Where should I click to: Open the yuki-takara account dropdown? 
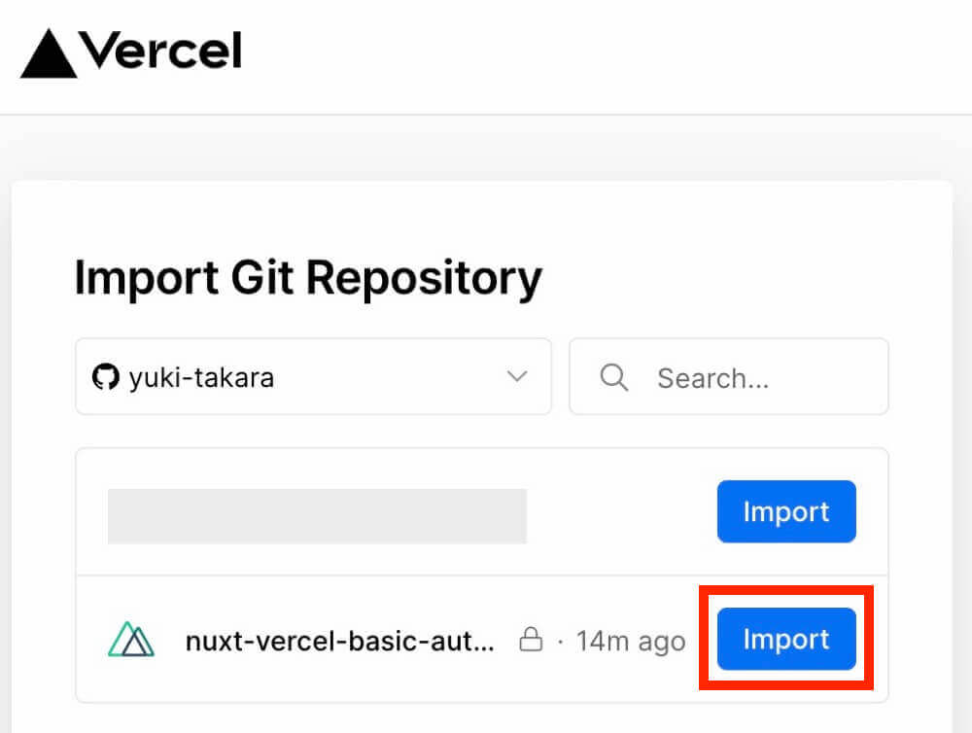313,377
